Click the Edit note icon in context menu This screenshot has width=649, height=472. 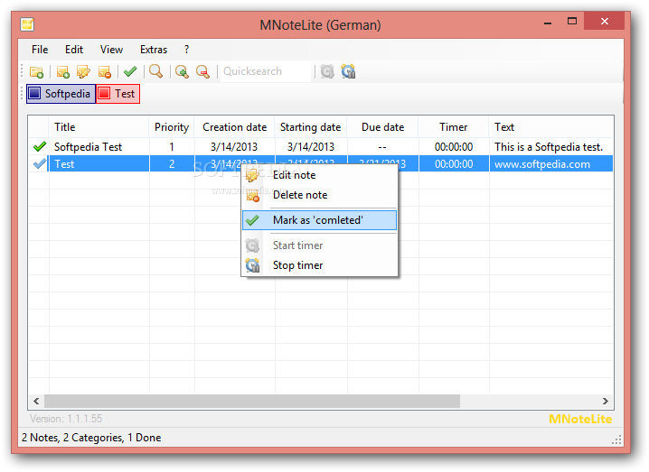[252, 175]
